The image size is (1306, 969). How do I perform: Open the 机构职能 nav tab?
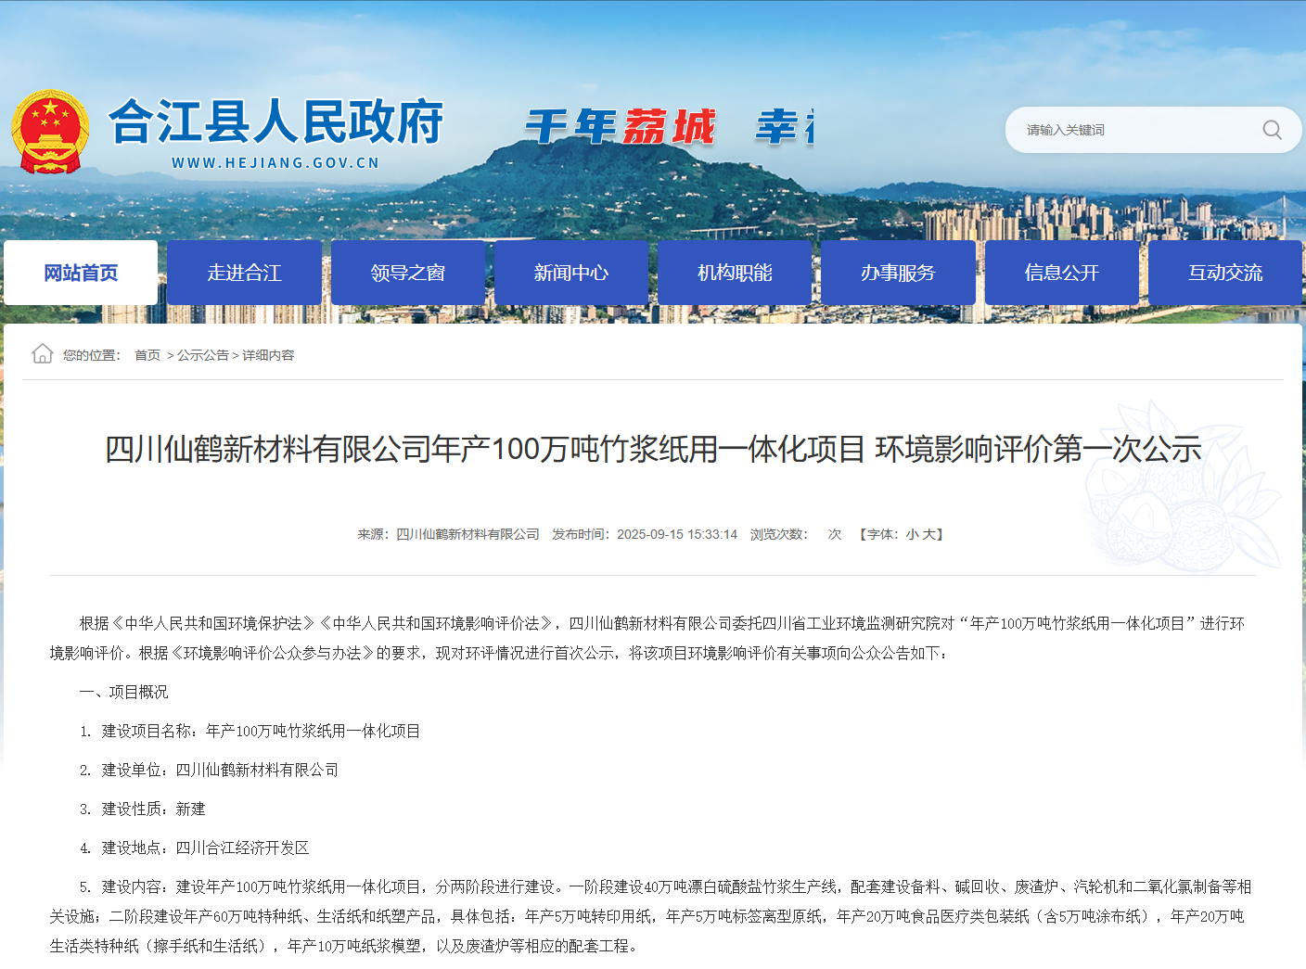point(735,273)
